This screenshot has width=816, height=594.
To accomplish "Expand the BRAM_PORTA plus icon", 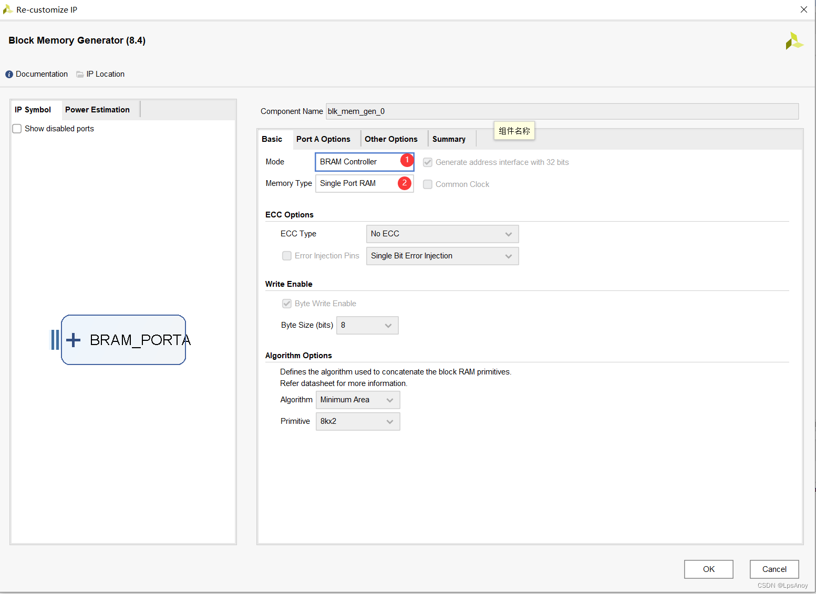I will (x=74, y=340).
